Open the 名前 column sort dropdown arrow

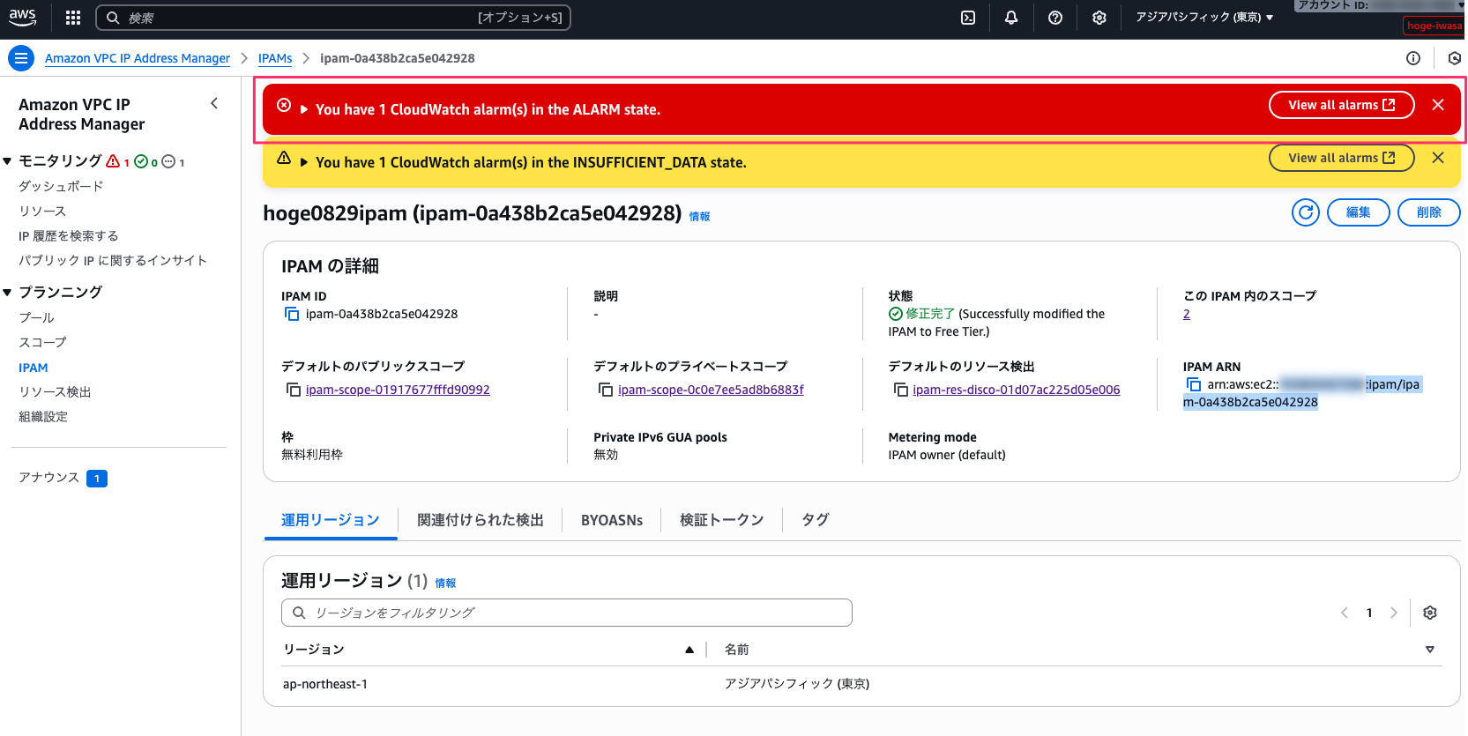click(x=1430, y=650)
